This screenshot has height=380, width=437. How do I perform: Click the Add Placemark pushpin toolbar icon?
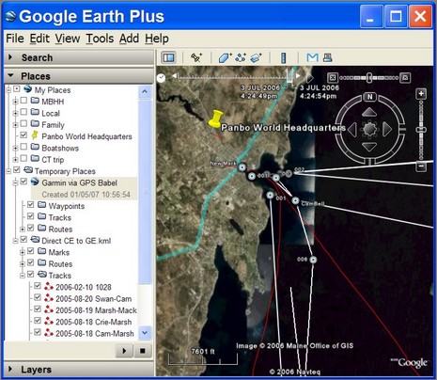point(196,57)
